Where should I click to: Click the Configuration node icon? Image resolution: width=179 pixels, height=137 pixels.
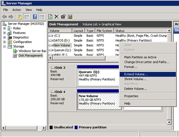[x=10, y=42]
